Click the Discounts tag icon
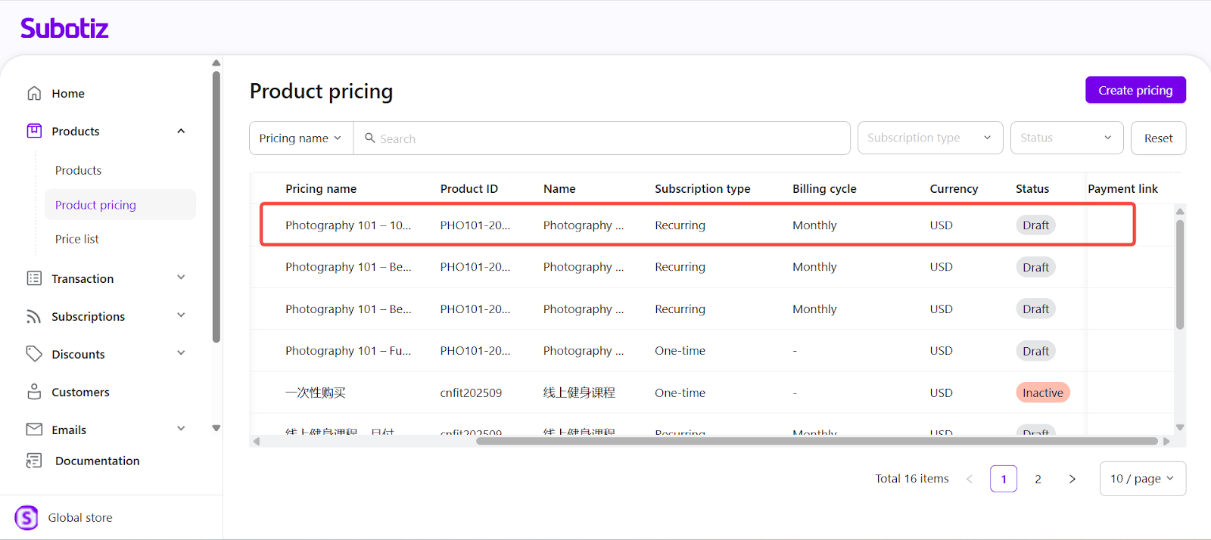The width and height of the screenshot is (1211, 540). [x=34, y=354]
